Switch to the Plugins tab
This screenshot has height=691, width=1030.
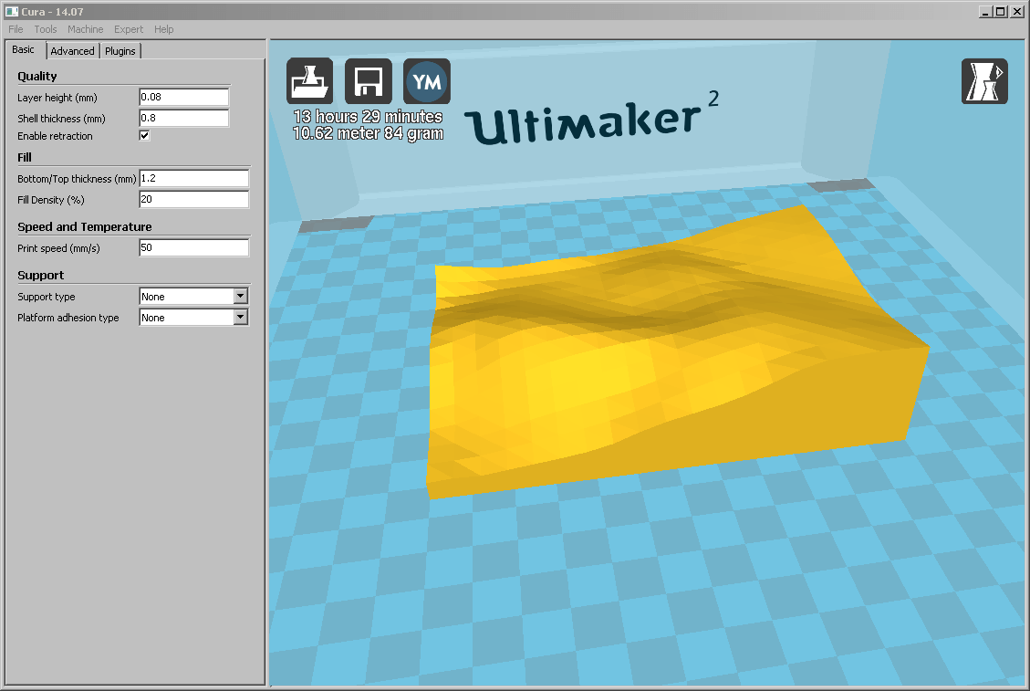[x=120, y=50]
